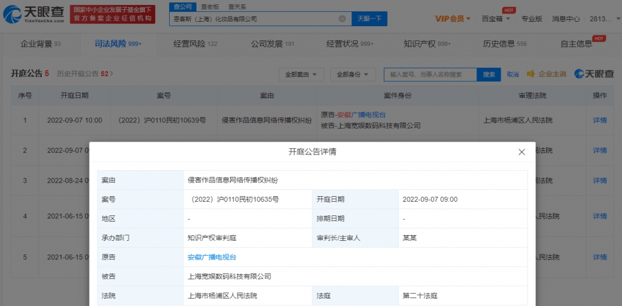This screenshot has width=622, height=306.
Task: Open 详情 for row 4
Action: coord(600,216)
